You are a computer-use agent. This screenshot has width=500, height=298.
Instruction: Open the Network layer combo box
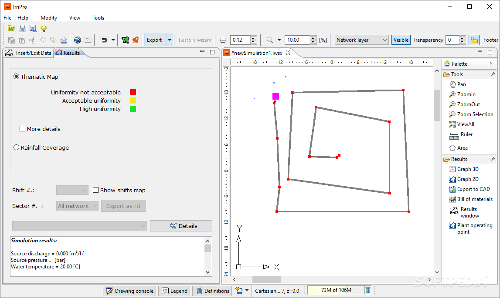click(362, 40)
